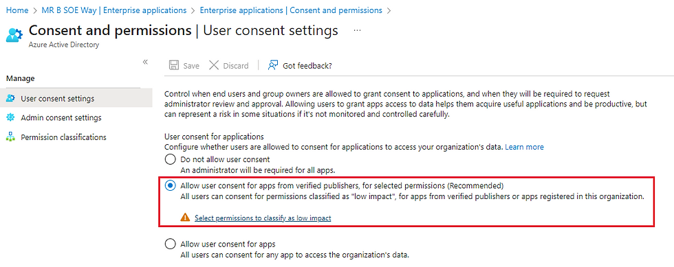This screenshot has height=267, width=674.
Task: Open Admin consent settings menu item
Action: coord(61,117)
